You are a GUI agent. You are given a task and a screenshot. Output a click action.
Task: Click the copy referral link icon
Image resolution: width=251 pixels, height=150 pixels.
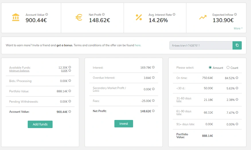[x=237, y=45]
